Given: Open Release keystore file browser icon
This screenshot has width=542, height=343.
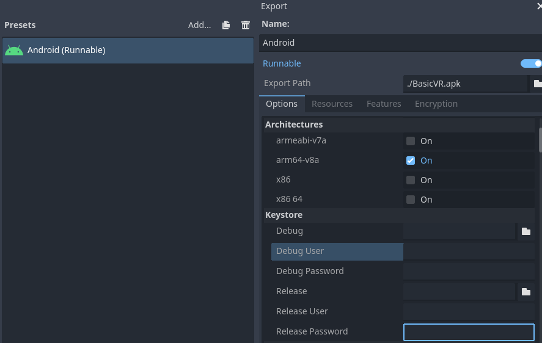Looking at the screenshot, I should click(x=526, y=292).
